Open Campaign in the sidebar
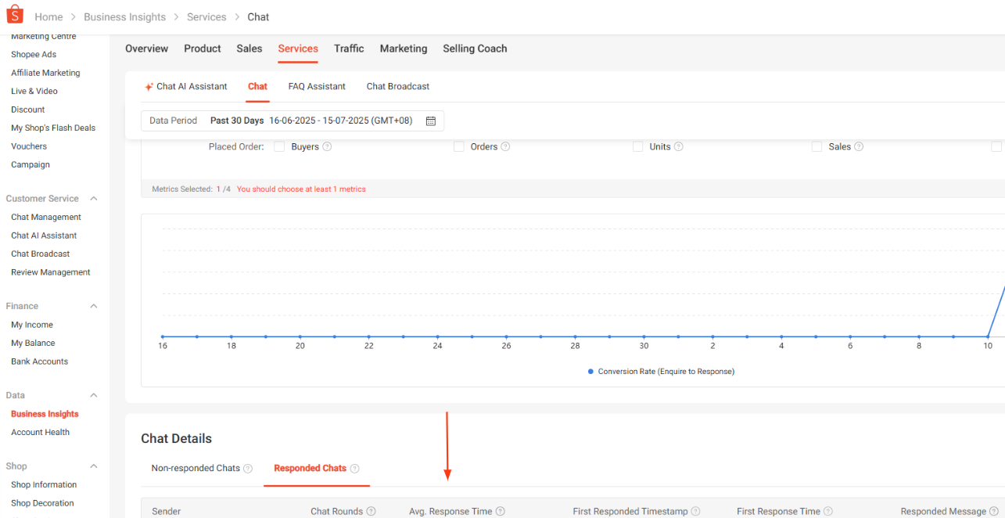 coord(31,165)
